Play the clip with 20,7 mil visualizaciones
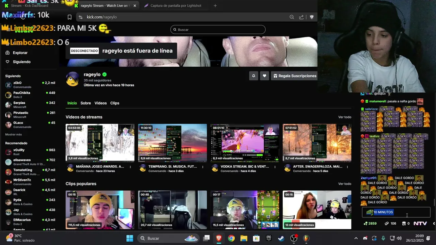The width and height of the screenshot is (436, 245). tap(172, 210)
